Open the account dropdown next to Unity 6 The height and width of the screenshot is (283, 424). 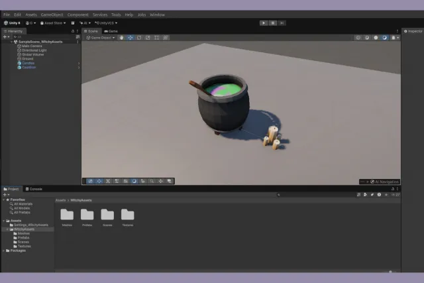(x=30, y=23)
